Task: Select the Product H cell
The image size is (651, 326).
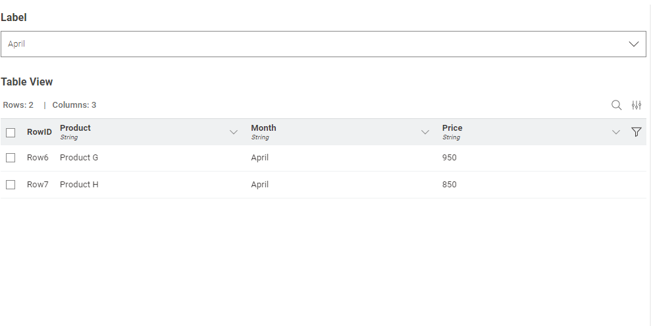Action: pos(79,185)
